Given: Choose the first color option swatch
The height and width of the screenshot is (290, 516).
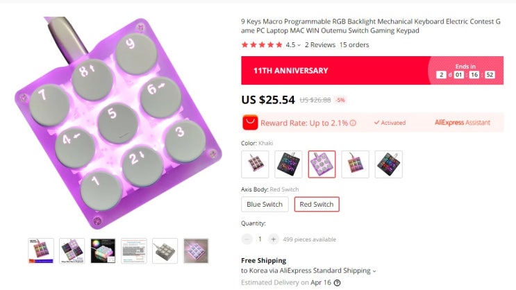Looking at the screenshot, I should (x=255, y=164).
